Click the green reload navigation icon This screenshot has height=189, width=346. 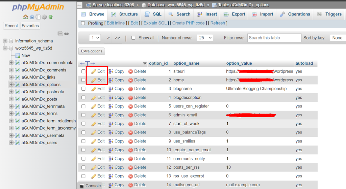tap(50, 17)
